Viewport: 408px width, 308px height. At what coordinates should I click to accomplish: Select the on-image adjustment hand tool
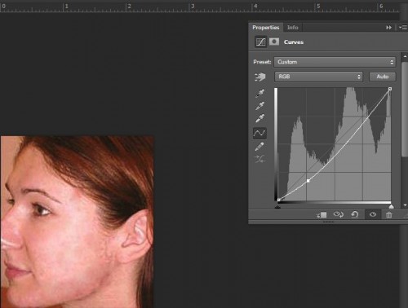(259, 77)
